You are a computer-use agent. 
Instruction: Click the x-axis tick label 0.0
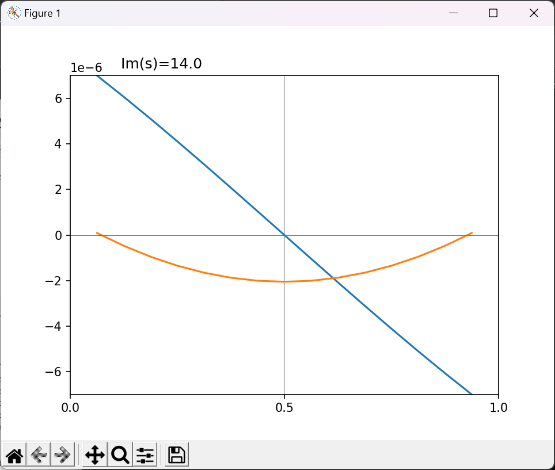pos(70,407)
